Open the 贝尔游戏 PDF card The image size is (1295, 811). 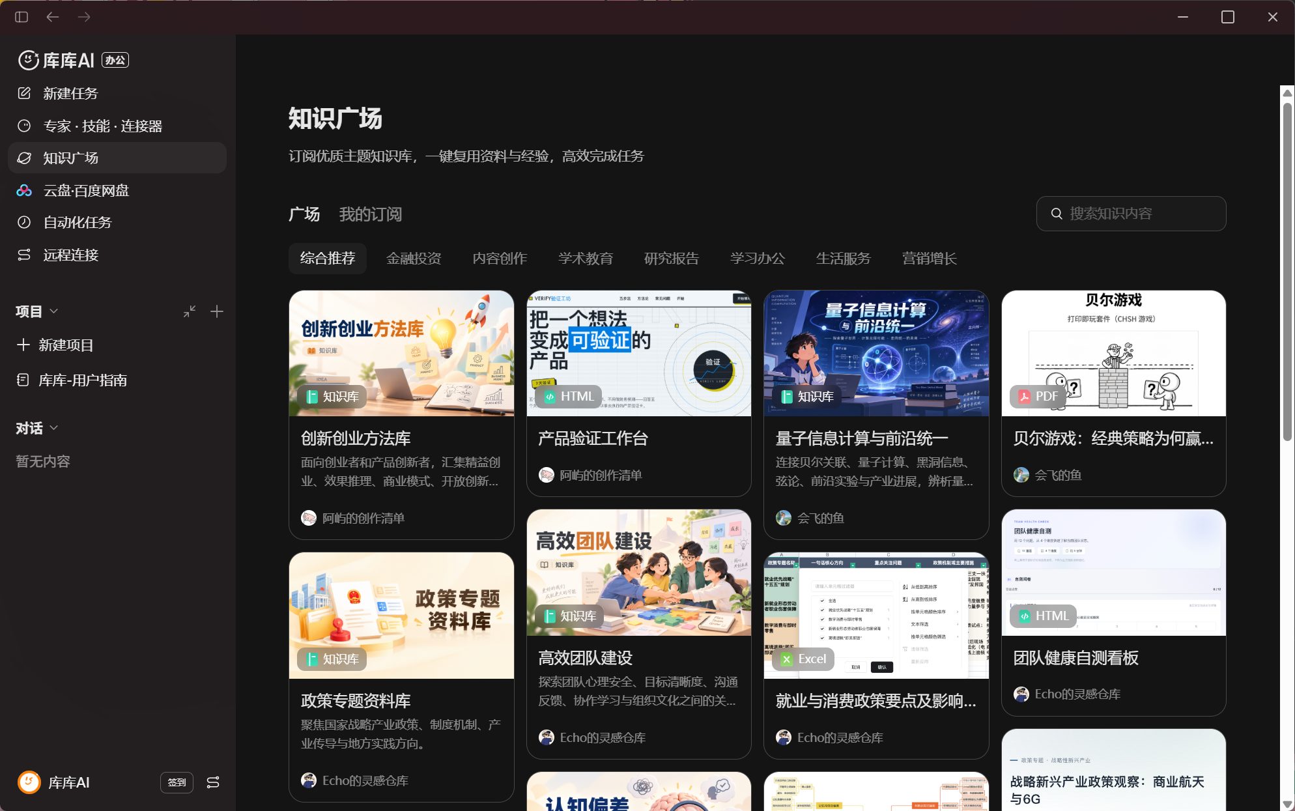tap(1114, 393)
